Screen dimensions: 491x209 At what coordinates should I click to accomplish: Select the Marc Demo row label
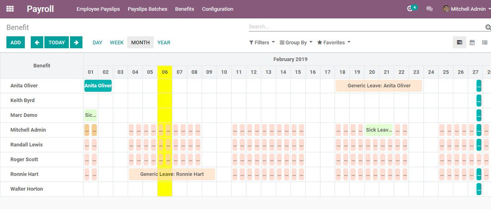(24, 115)
